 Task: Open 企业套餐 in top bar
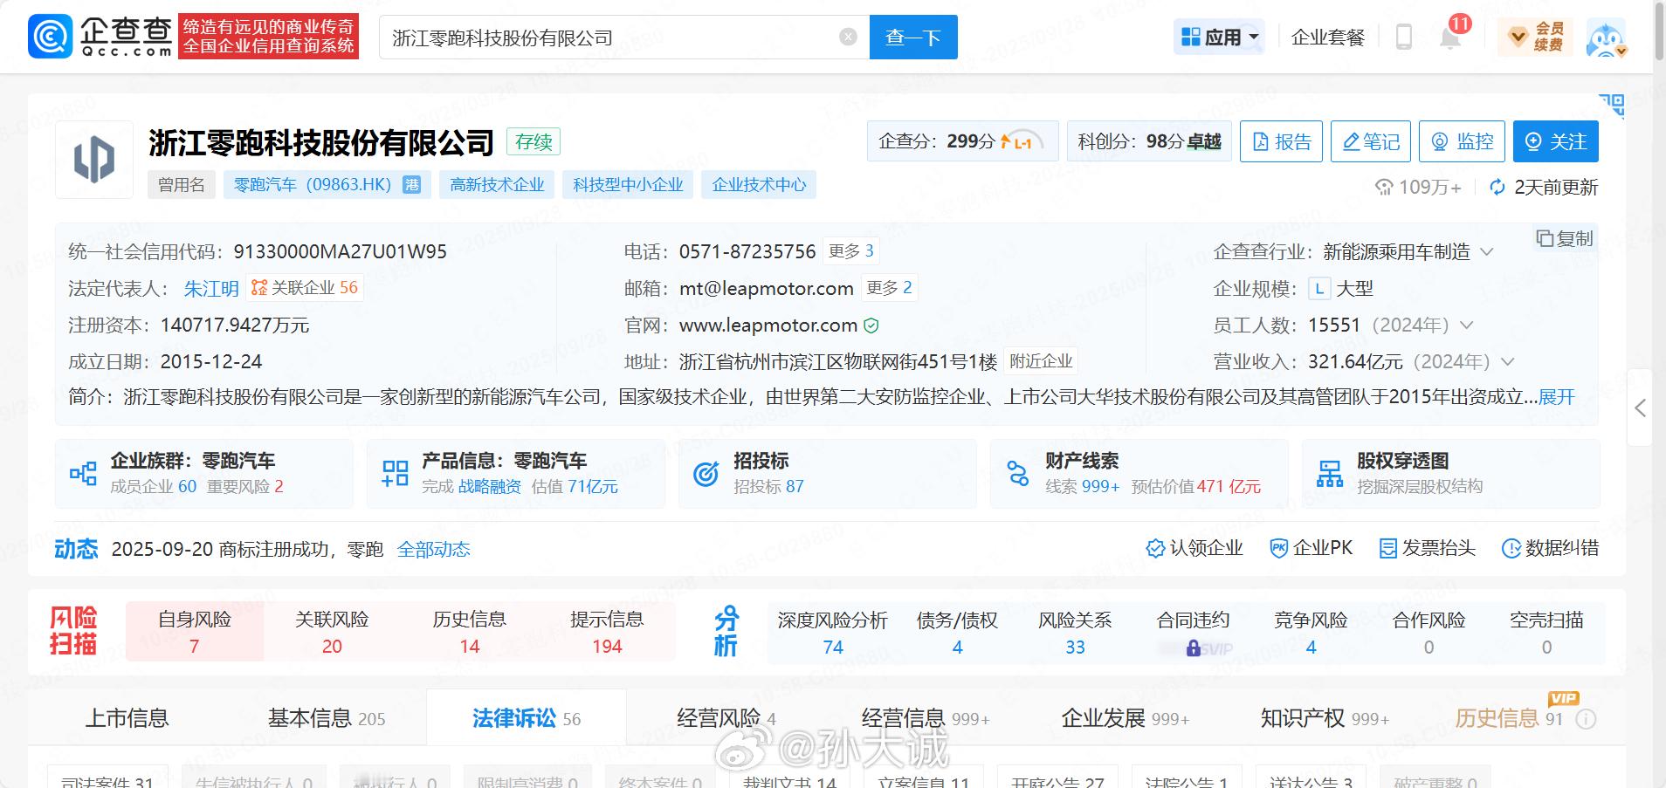[1327, 37]
